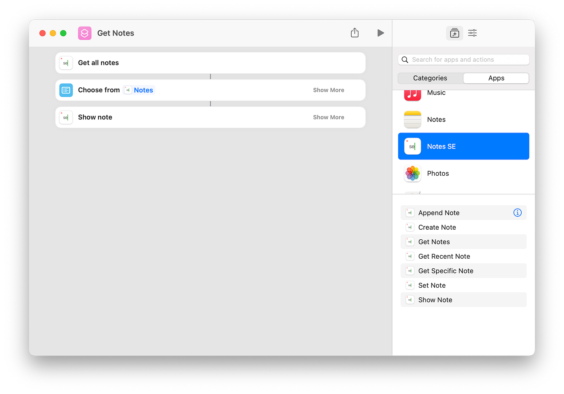Click the Share shortcut icon
Image resolution: width=564 pixels, height=394 pixels.
pos(355,33)
